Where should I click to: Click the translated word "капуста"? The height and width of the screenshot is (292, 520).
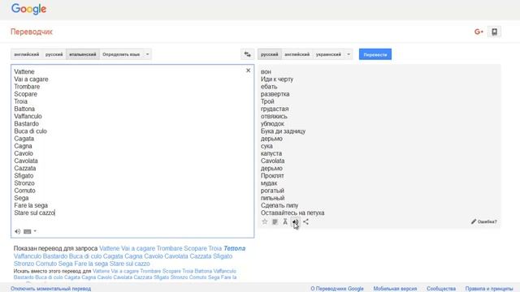pyautogui.click(x=271, y=153)
